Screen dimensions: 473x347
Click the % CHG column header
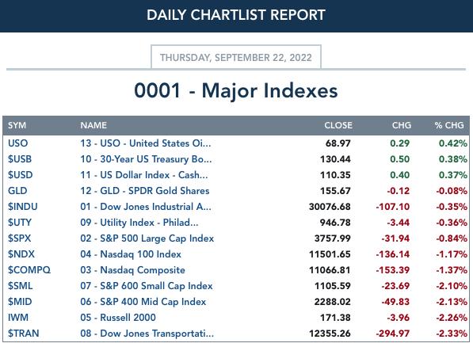(449, 125)
